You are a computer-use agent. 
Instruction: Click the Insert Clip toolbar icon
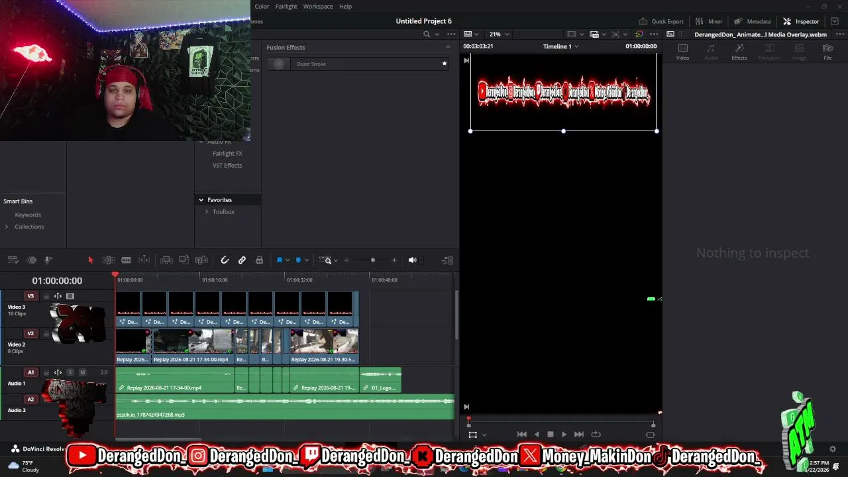[166, 260]
